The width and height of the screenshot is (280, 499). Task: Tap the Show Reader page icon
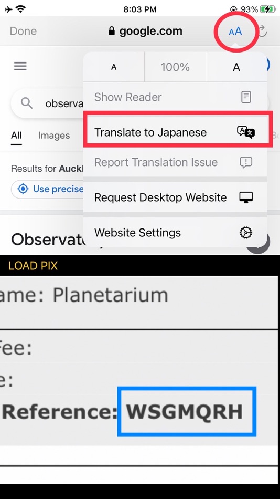click(246, 97)
